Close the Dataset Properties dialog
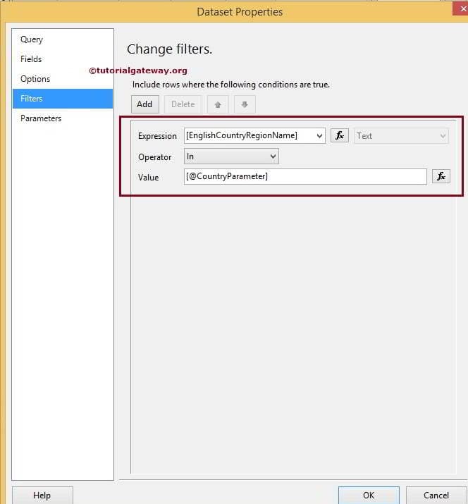The height and width of the screenshot is (504, 468). coord(461,8)
